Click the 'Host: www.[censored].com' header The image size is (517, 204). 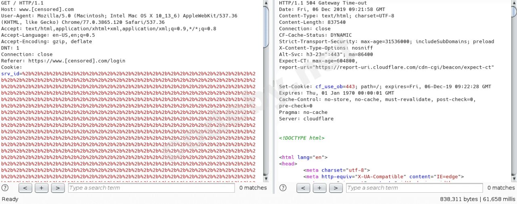tap(38, 9)
